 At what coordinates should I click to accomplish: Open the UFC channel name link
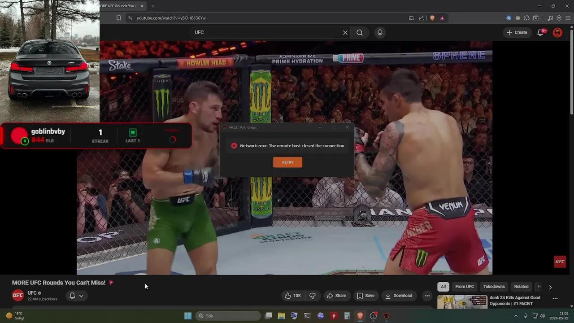point(32,293)
